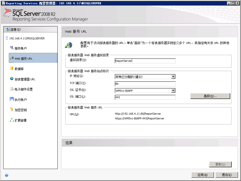The height and width of the screenshot is (181, 241).
Task: Expand the IP 地址 dropdown
Action: pyautogui.click(x=173, y=77)
